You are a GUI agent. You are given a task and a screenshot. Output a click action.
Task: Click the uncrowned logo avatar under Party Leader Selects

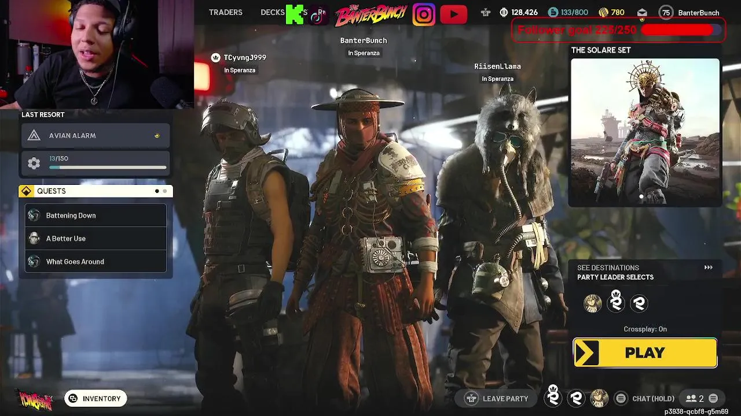click(x=639, y=303)
